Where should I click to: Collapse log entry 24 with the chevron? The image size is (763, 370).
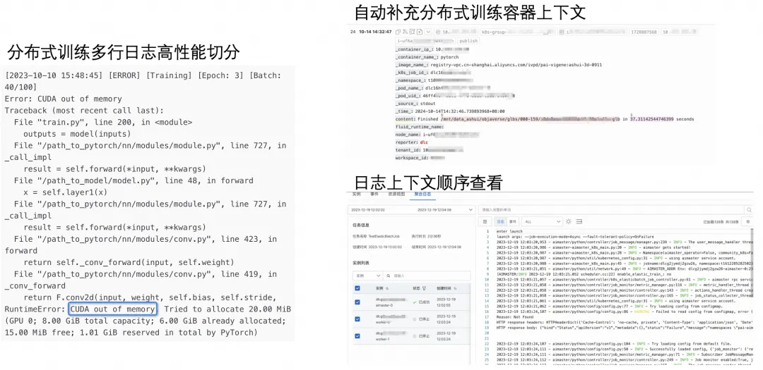tap(428, 32)
